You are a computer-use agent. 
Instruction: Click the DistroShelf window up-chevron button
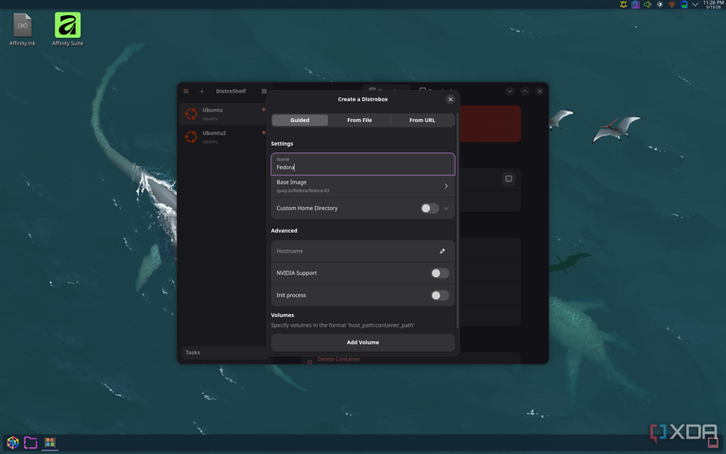525,91
